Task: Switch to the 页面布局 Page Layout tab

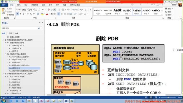Action: [x=35, y=5]
